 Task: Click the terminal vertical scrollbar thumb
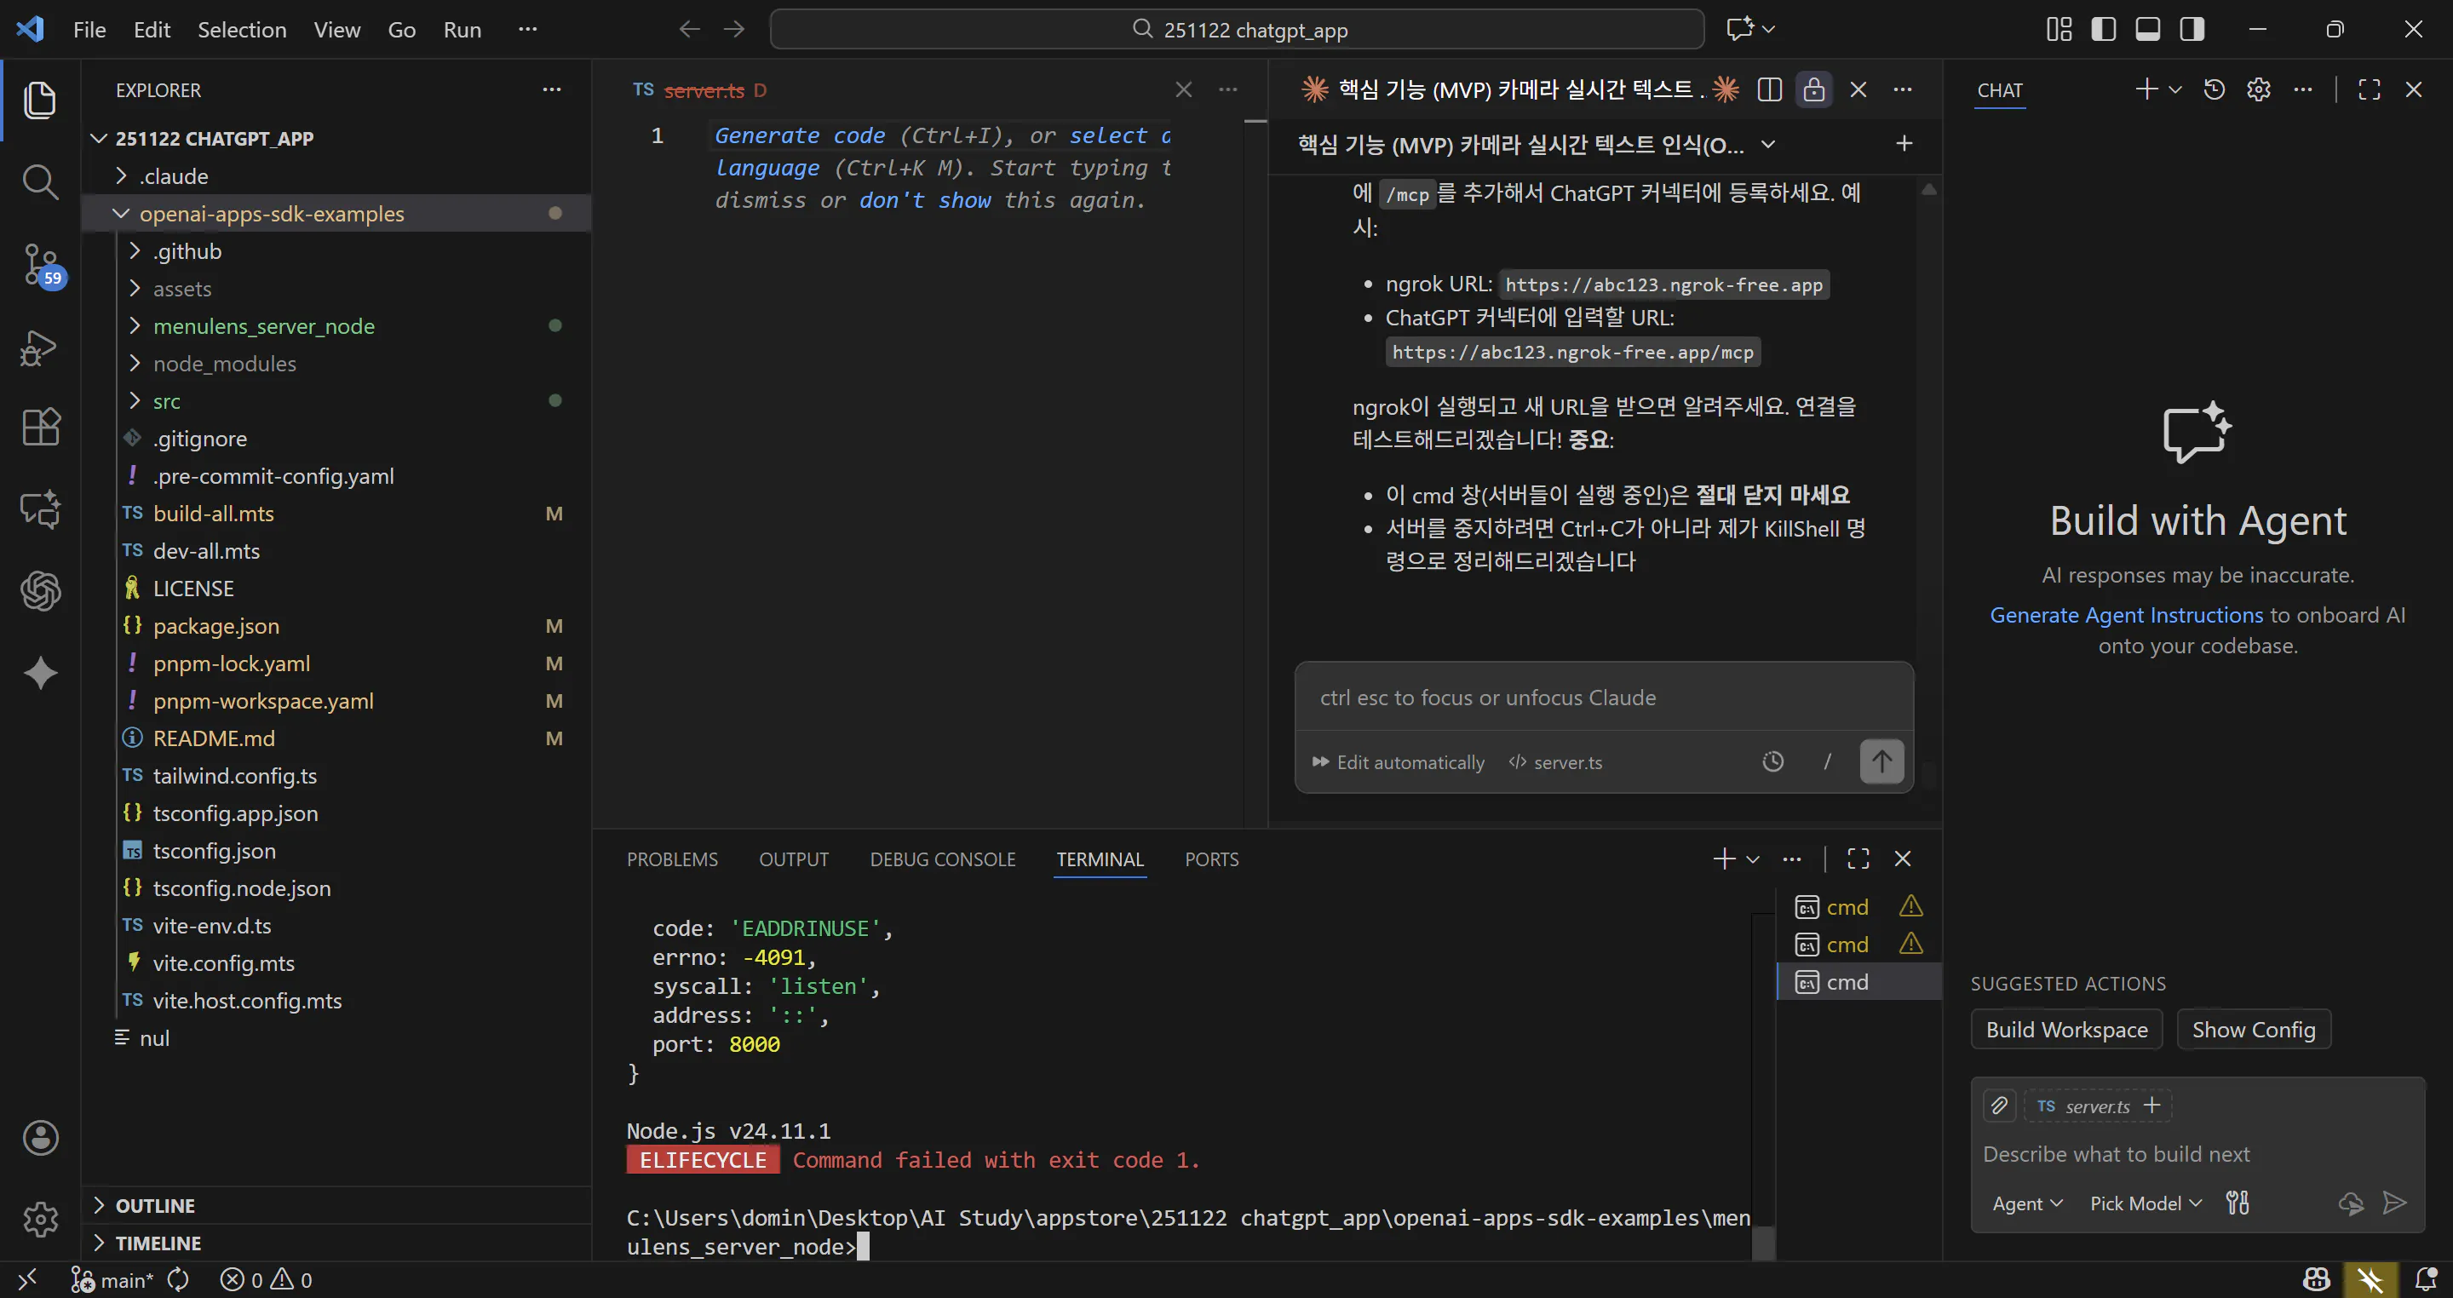pos(1764,1241)
